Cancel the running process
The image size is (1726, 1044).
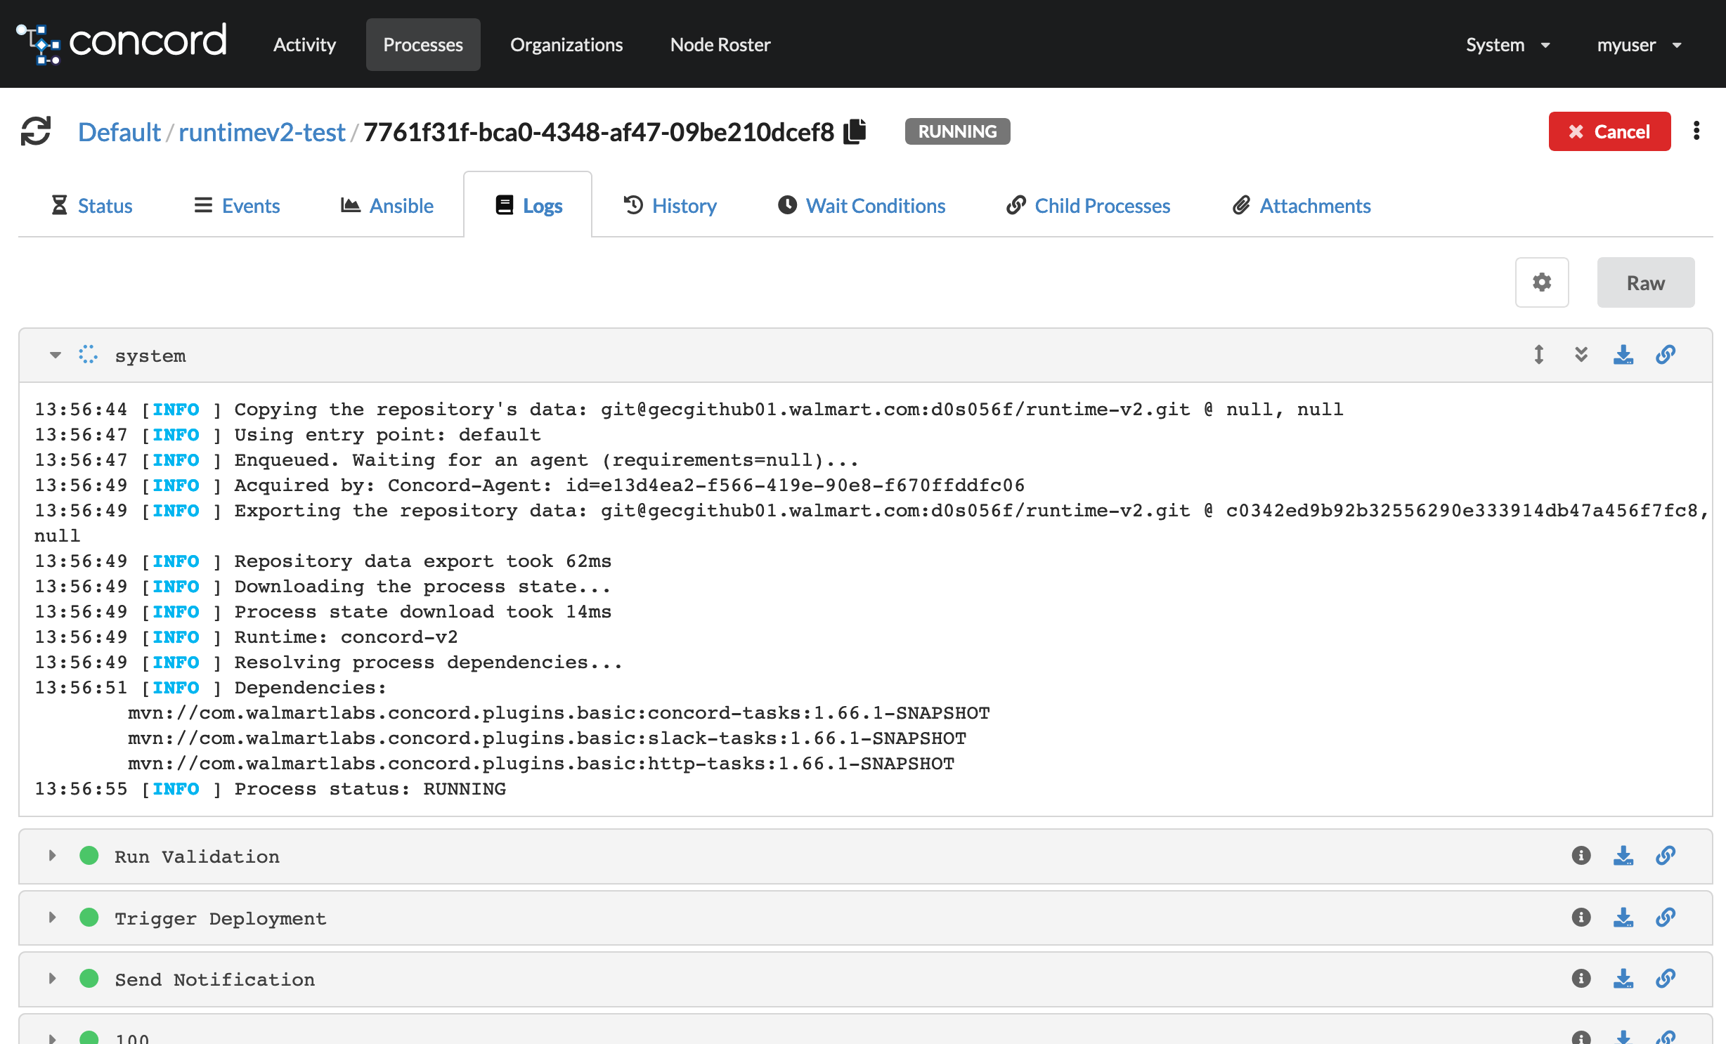[x=1609, y=131]
